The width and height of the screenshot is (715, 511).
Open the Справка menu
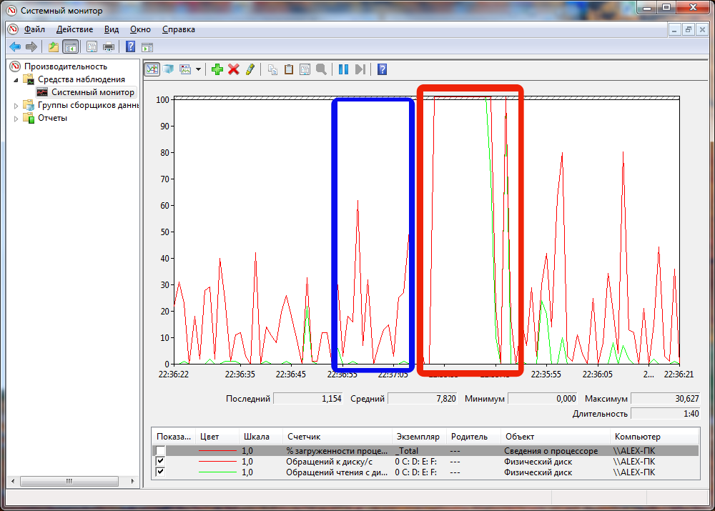pos(178,29)
